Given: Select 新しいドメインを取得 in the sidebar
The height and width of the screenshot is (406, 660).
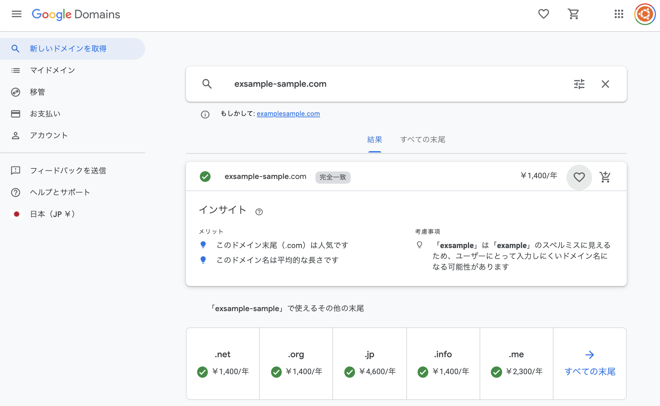Looking at the screenshot, I should pyautogui.click(x=67, y=48).
